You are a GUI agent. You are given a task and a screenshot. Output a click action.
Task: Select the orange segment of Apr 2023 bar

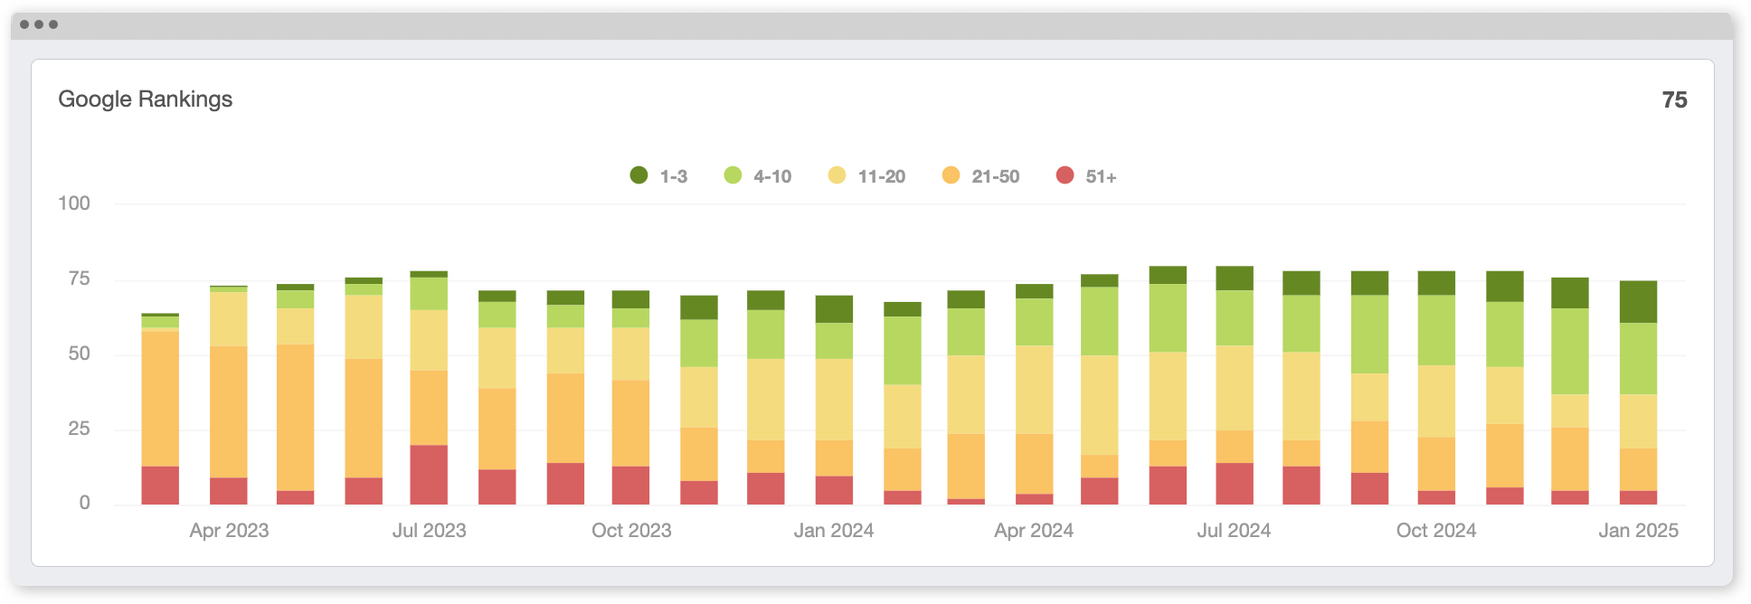point(228,411)
